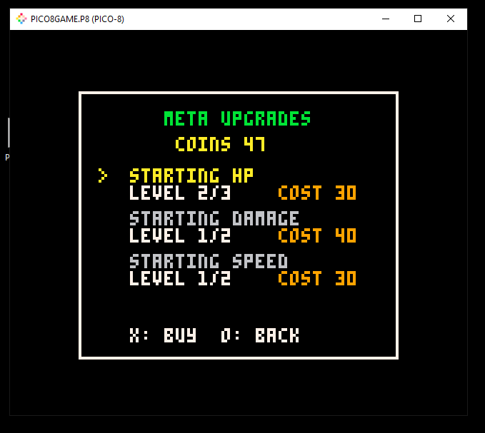Click the yellow selection arrow cursor
The image size is (485, 433).
[x=102, y=175]
